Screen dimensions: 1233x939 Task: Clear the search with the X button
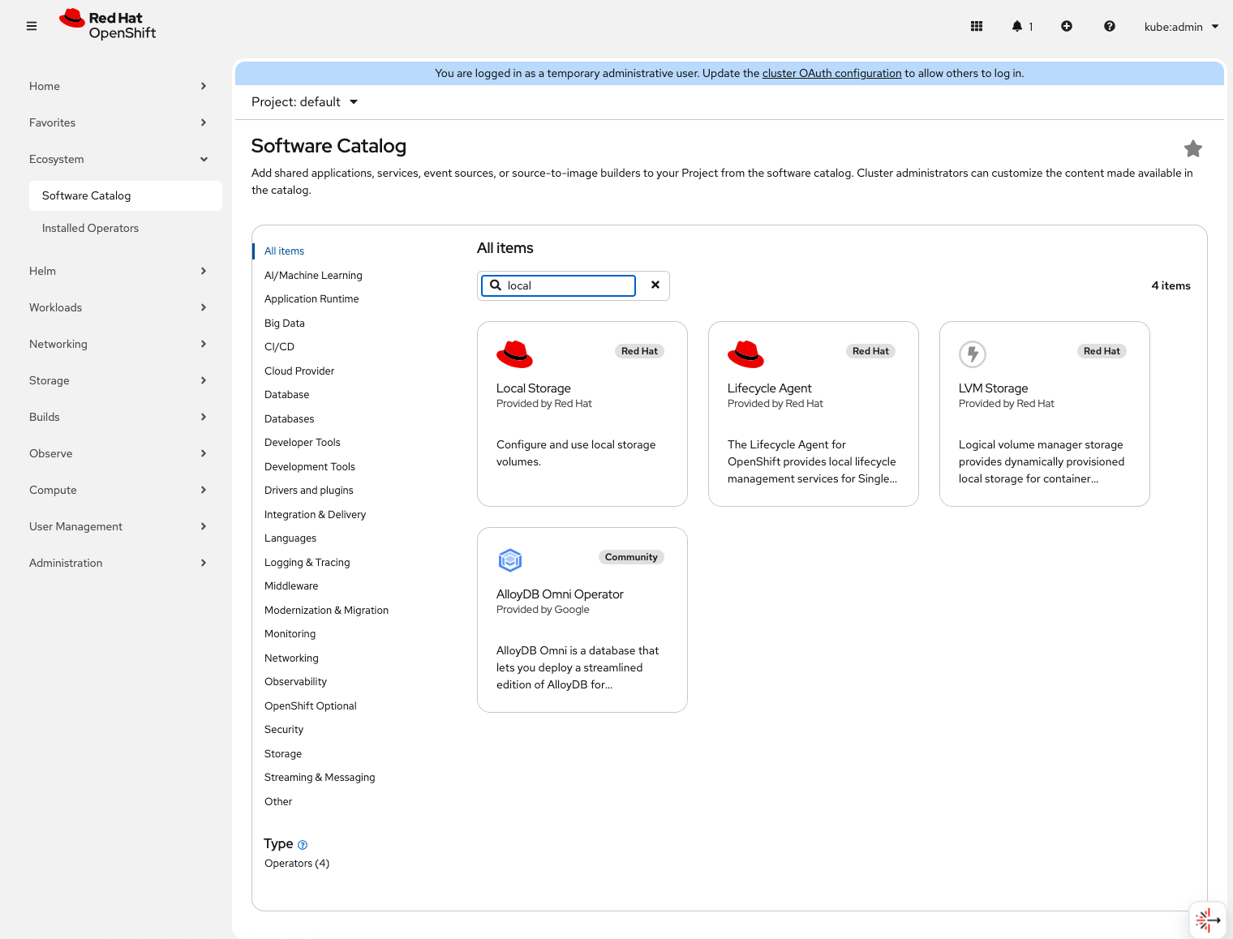coord(655,285)
